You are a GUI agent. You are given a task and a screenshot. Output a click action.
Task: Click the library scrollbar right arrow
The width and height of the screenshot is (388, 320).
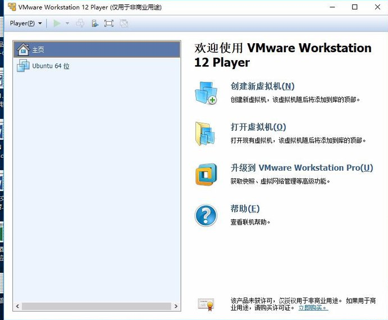176,306
